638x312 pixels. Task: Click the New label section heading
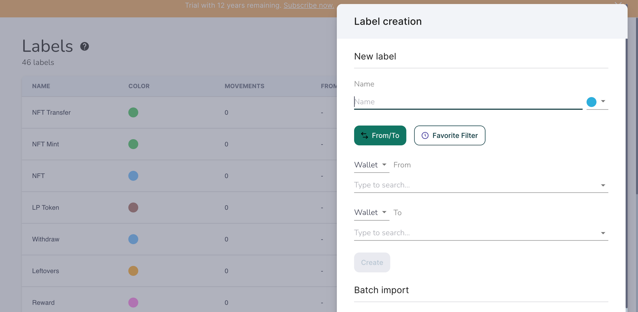[375, 56]
